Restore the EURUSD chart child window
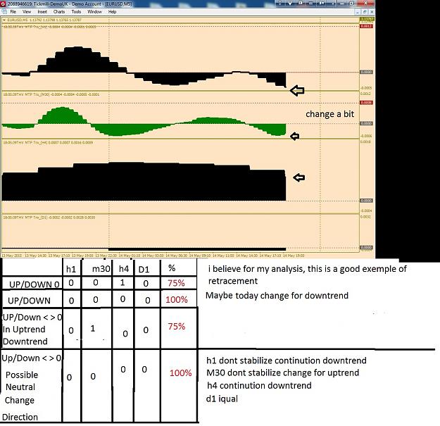Screen dimensions: 440x426 coord(365,12)
